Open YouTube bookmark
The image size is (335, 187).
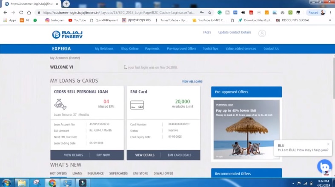coord(77,20)
